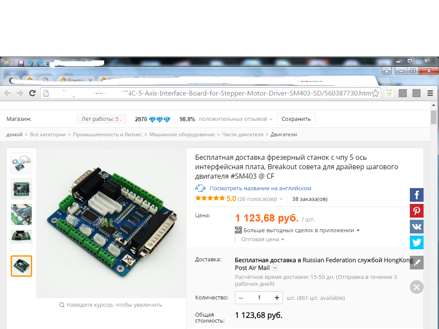Expand the shipping method dropdown after Post Air Mail
Image resolution: width=439 pixels, height=329 pixels.
point(275,268)
